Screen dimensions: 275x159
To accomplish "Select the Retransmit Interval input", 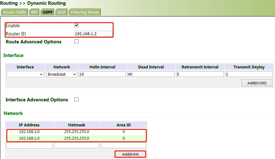I will click(x=200, y=74).
